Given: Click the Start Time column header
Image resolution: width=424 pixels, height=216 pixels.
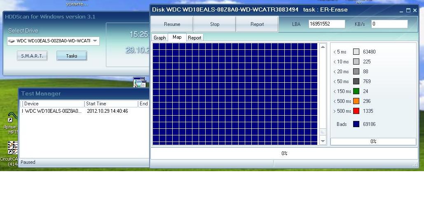Looking at the screenshot, I should [111, 104].
